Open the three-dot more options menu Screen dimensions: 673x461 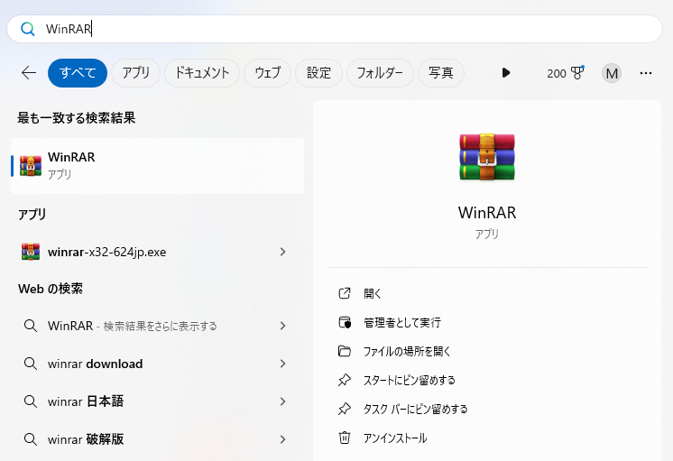(x=646, y=73)
